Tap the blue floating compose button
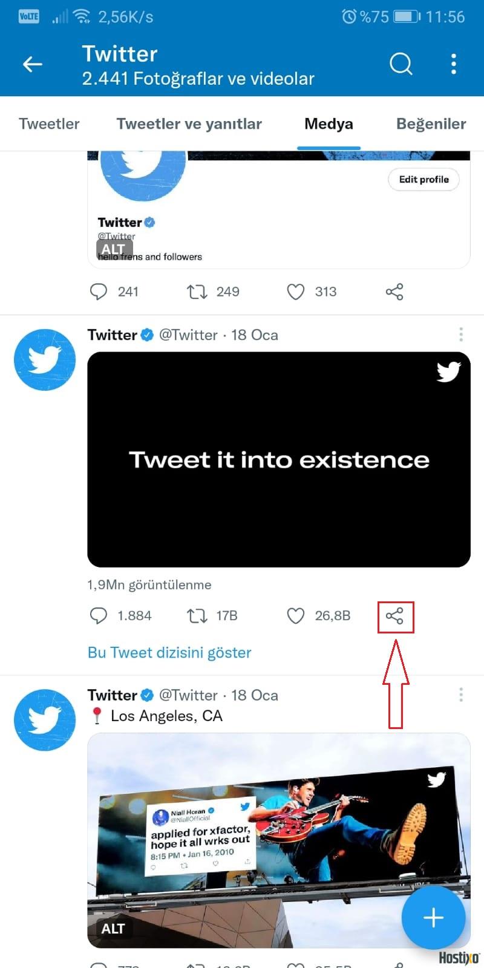 [x=433, y=917]
